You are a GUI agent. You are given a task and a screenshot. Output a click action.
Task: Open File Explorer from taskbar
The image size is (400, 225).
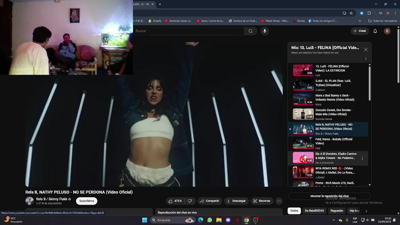pyautogui.click(x=219, y=220)
